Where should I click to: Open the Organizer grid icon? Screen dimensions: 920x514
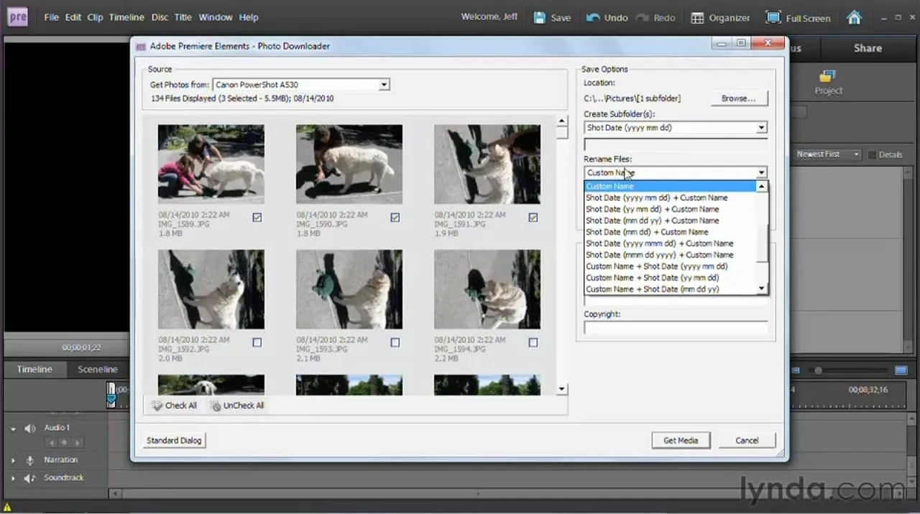click(697, 18)
